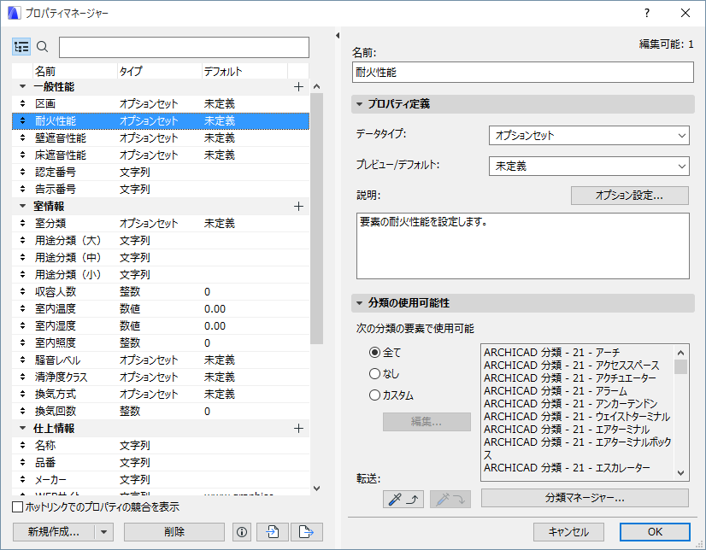Viewport: 706px width, 550px height.
Task: Click the reorder handle of 収容人数 row
Action: click(22, 292)
